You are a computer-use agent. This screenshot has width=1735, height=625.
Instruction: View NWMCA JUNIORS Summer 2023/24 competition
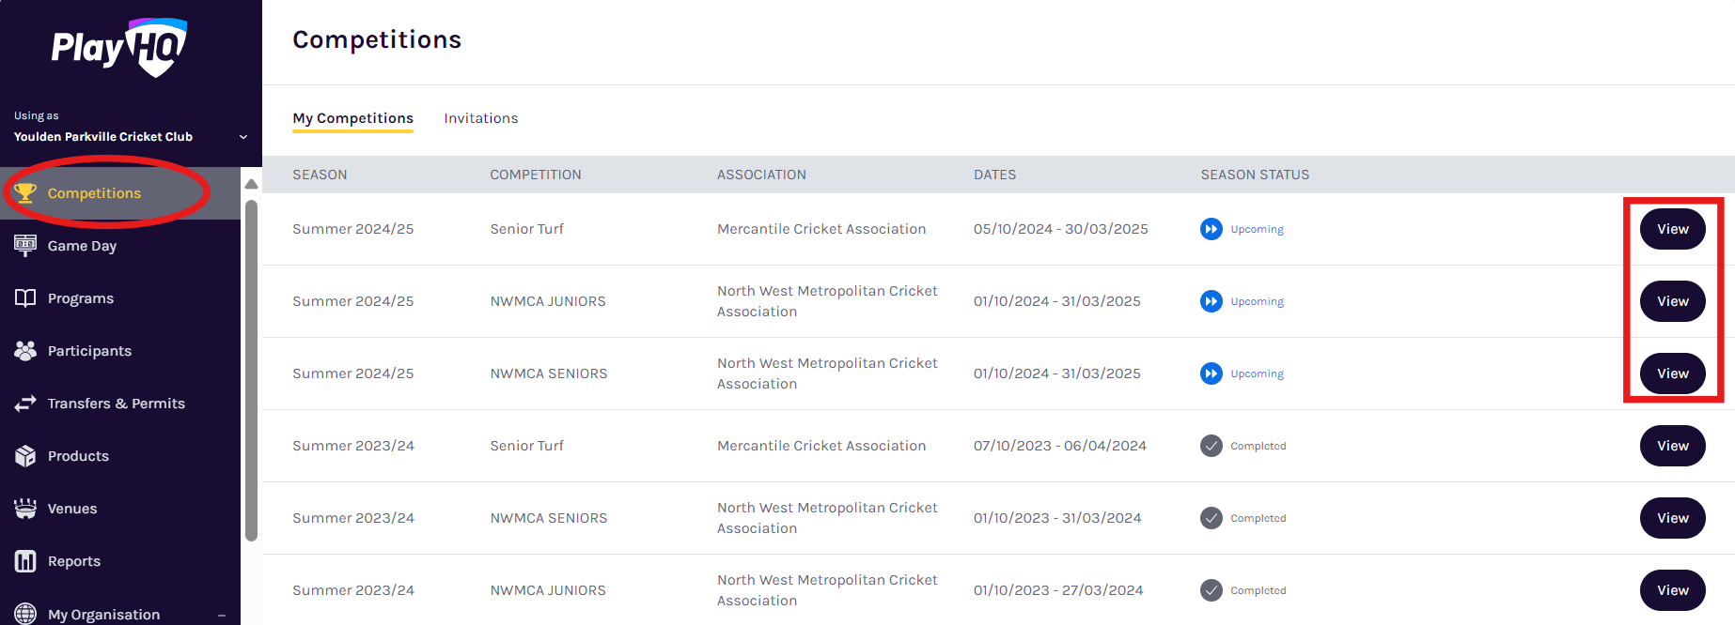click(1672, 590)
